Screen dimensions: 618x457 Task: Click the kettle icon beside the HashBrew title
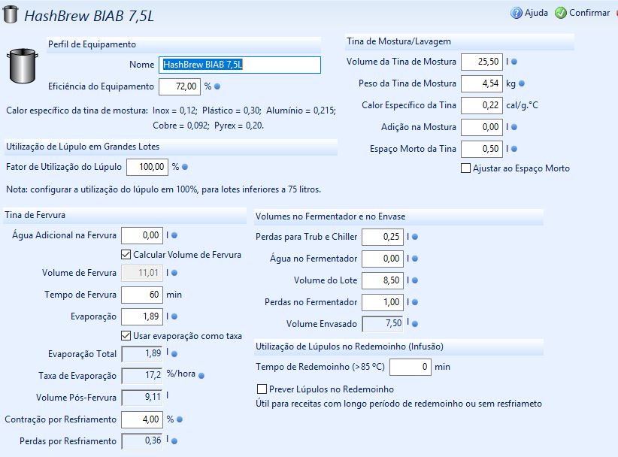point(11,14)
